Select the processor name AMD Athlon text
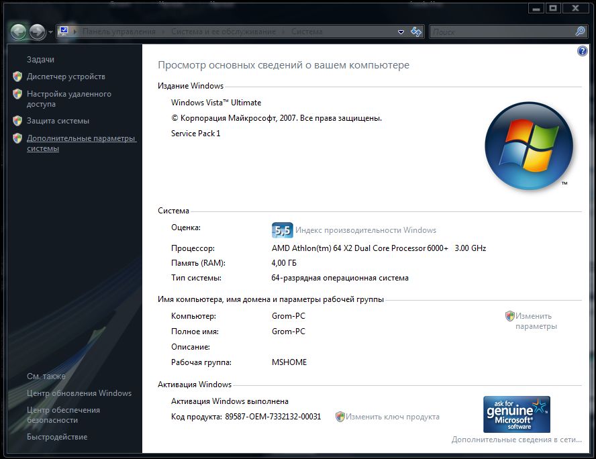This screenshot has height=459, width=596. coord(379,248)
